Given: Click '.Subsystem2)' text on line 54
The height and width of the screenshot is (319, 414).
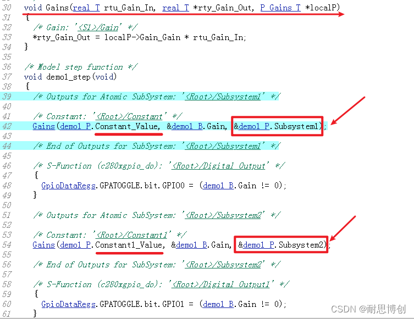Looking at the screenshot, I should [301, 245].
